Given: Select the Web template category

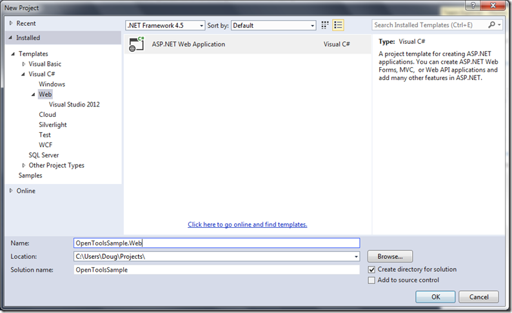Looking at the screenshot, I should coord(45,94).
